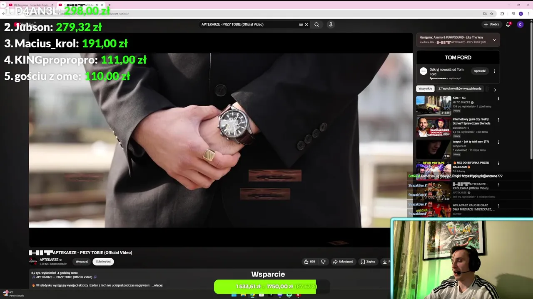Open teapot - jak ty taki sam thumbnail
Screen dimensions: 533x299
coord(433,149)
